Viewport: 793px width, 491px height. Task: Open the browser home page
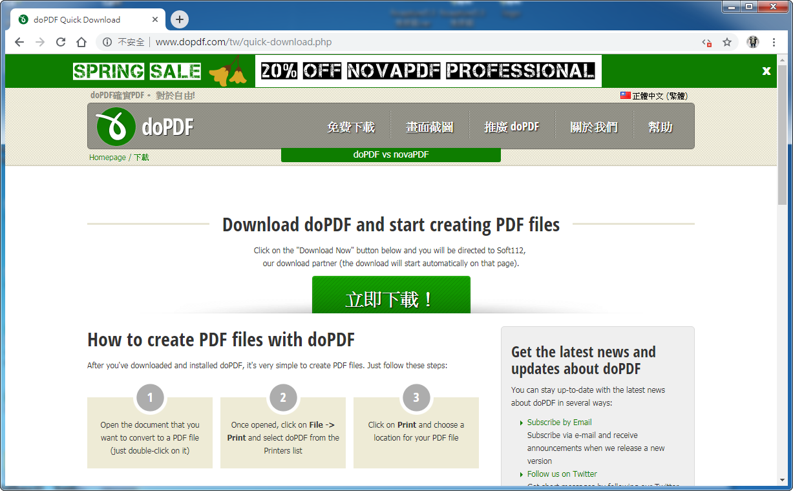(81, 42)
